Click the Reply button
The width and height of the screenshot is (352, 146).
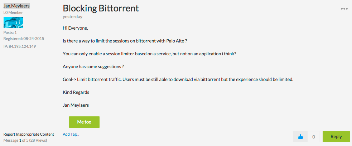[x=336, y=136]
